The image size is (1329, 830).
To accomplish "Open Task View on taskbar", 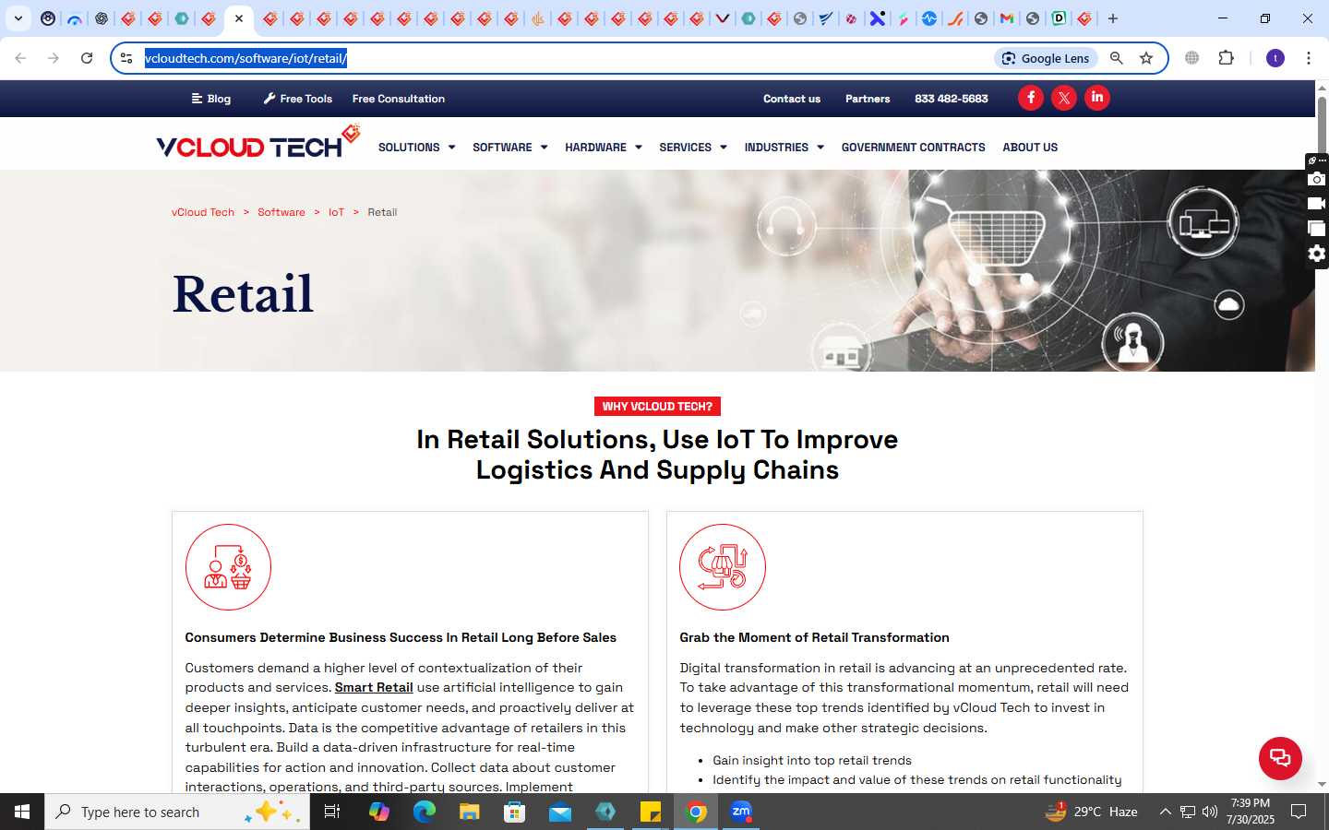I will [x=332, y=812].
